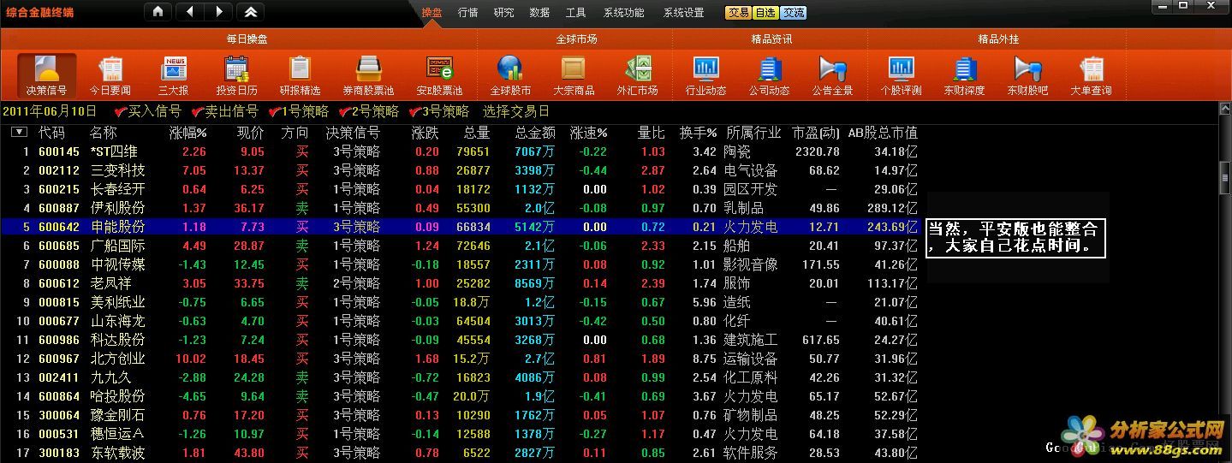Open 三大报 newspaper icon
This screenshot has width=1232, height=463.
coord(174,75)
